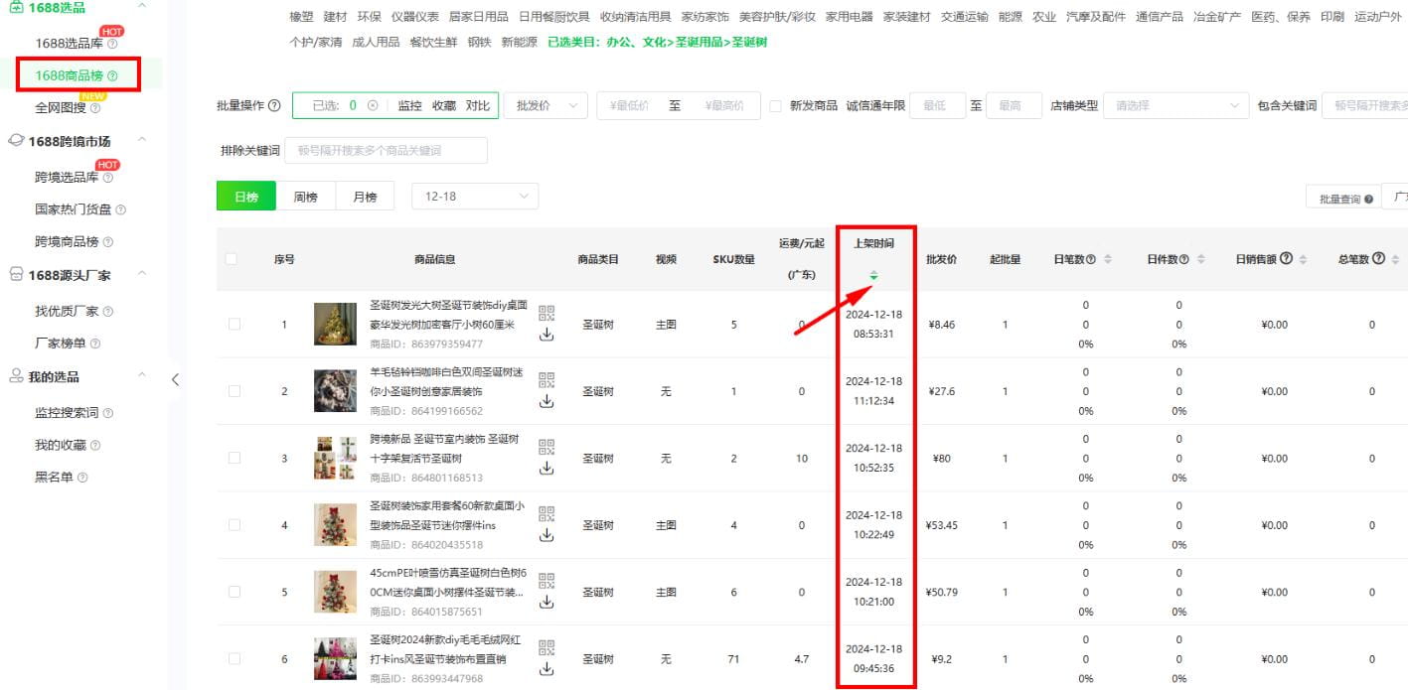This screenshot has width=1408, height=690.
Task: Open the 12-18 date dropdown
Action: tap(475, 196)
